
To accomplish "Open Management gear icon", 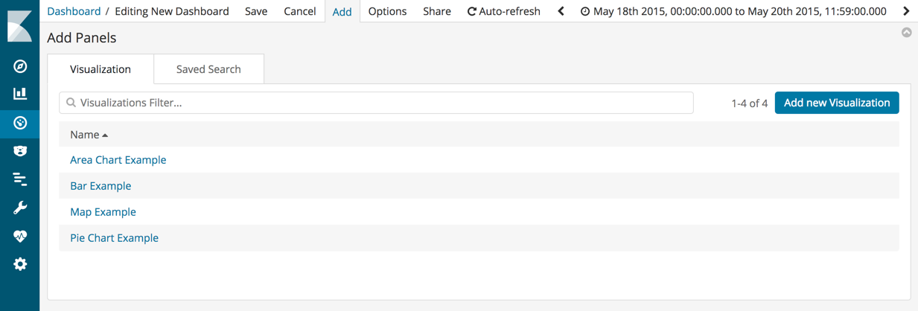I will coord(20,264).
